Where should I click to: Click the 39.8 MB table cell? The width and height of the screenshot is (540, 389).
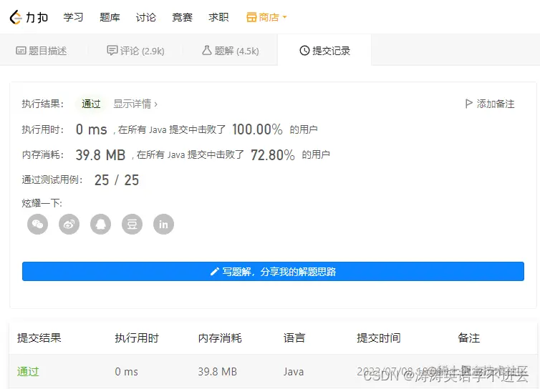click(217, 371)
